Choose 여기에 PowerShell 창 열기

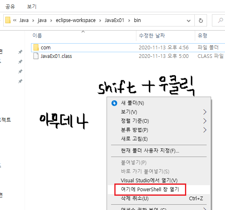(x=159, y=189)
